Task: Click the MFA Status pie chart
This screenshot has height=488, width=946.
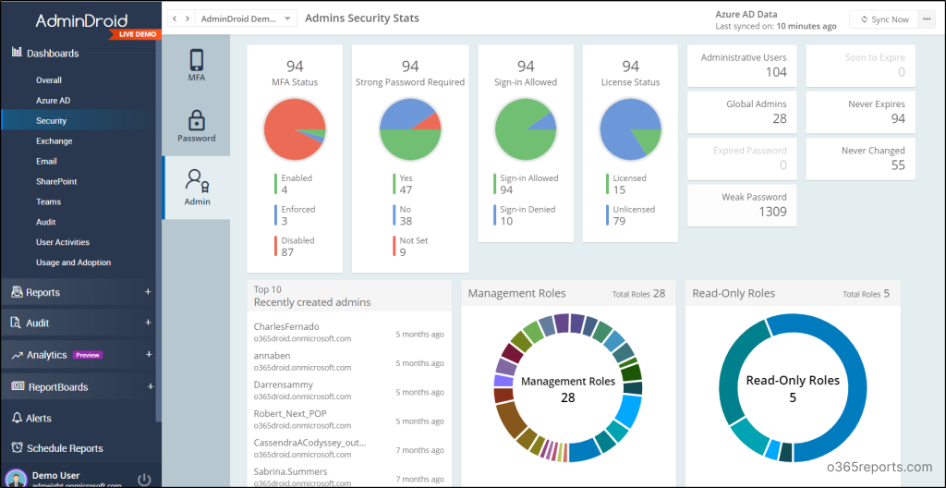Action: [x=295, y=128]
